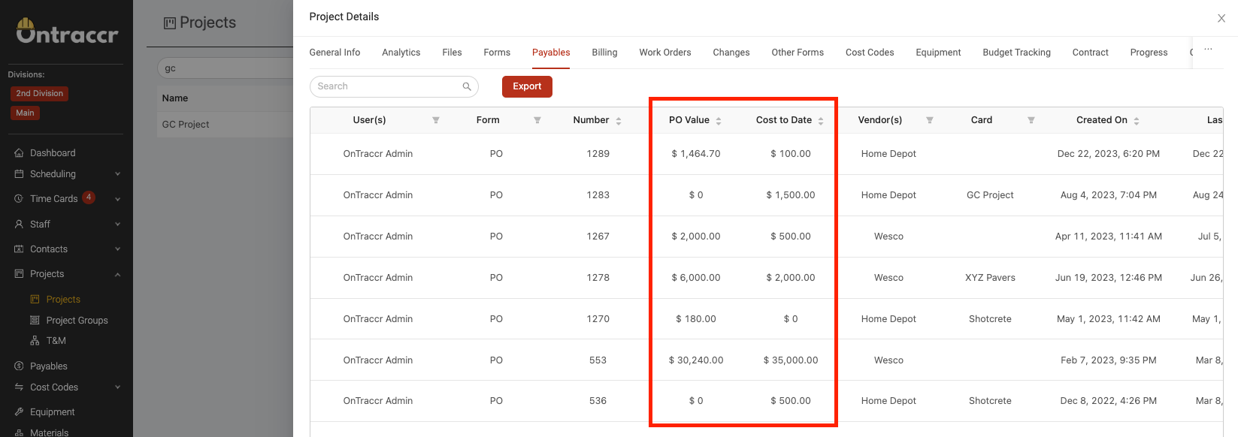
Task: Open the Budget Tracking tab
Action: [x=1016, y=53]
